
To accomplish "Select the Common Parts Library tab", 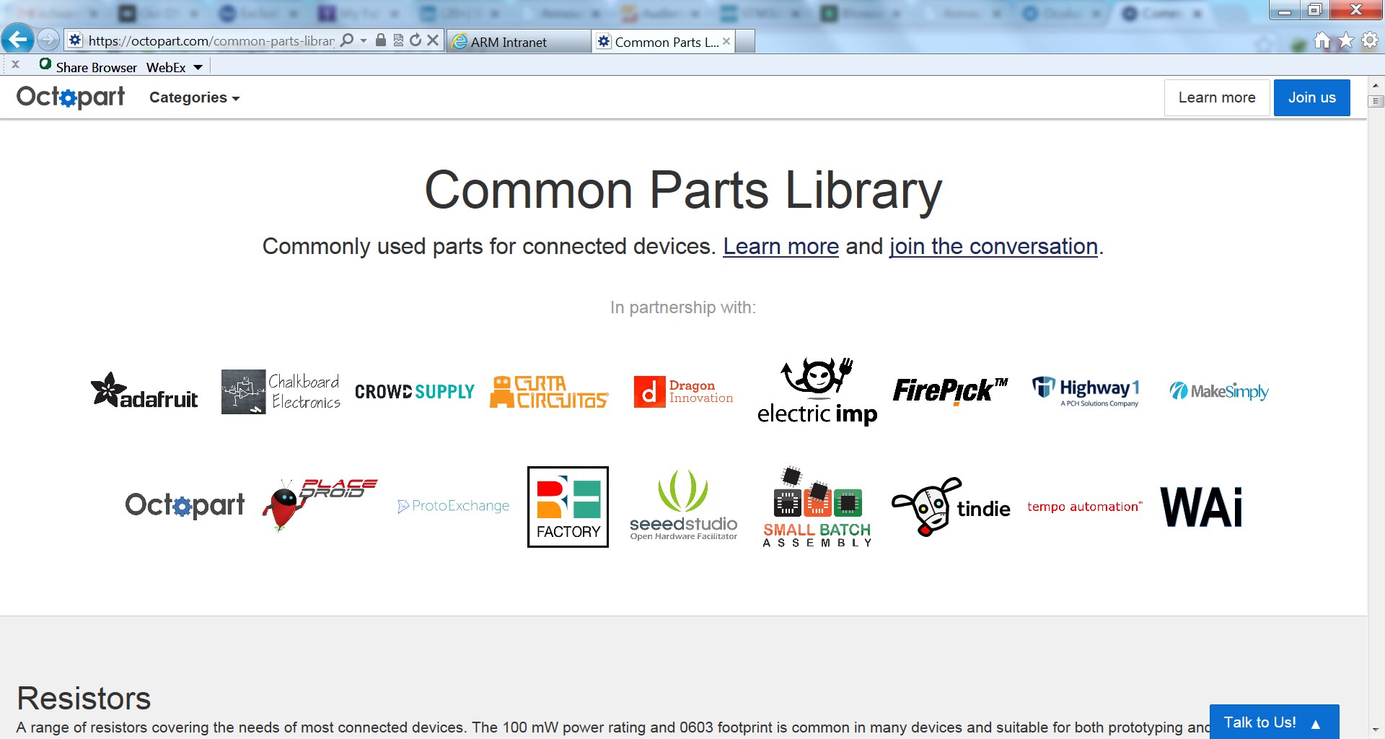I will coord(664,42).
